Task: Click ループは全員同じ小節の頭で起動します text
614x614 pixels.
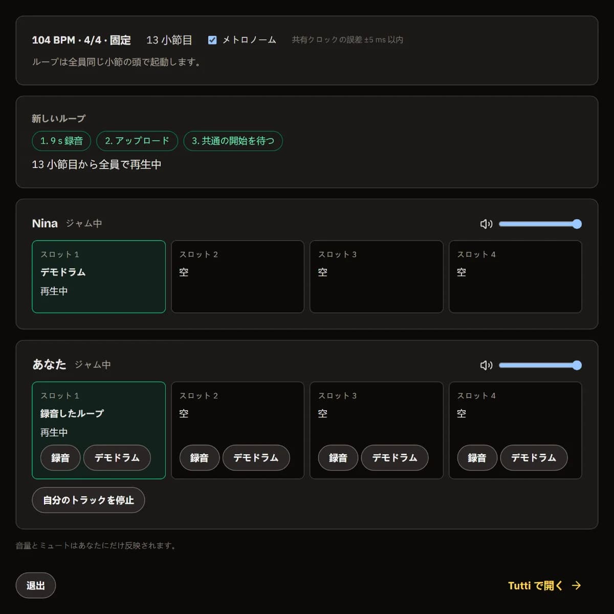Action: point(117,62)
